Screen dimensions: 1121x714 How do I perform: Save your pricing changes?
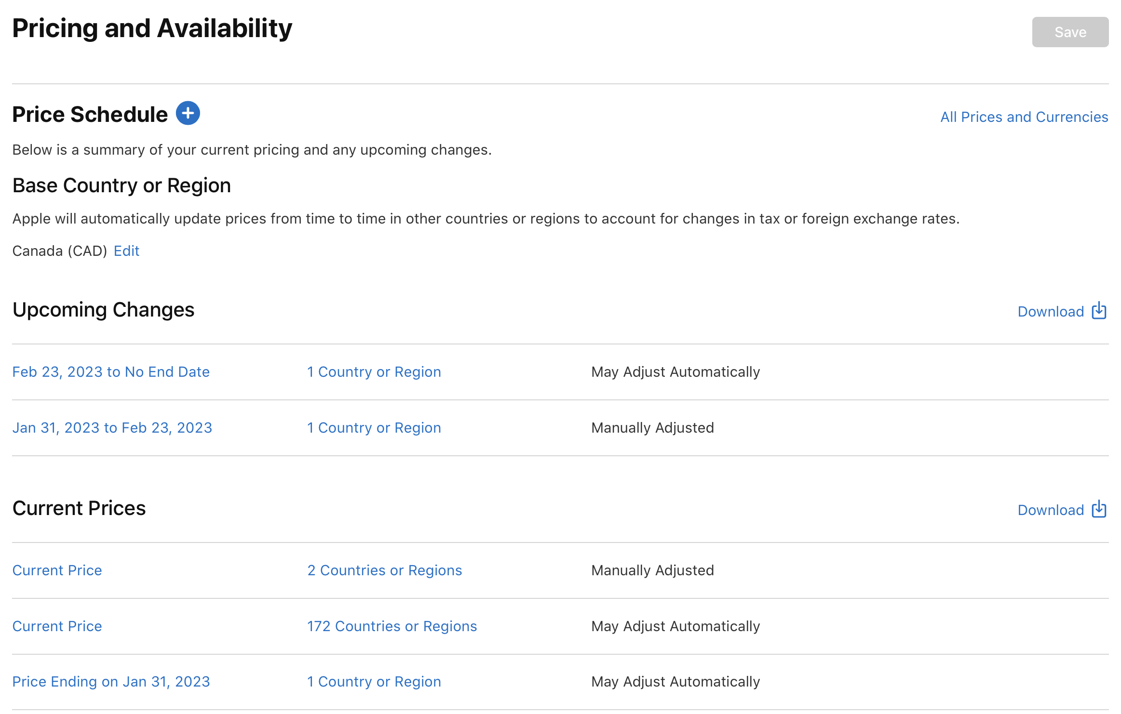pos(1070,32)
